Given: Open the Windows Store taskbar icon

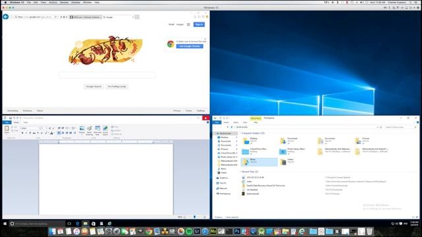Looking at the screenshot, I should tap(94, 224).
